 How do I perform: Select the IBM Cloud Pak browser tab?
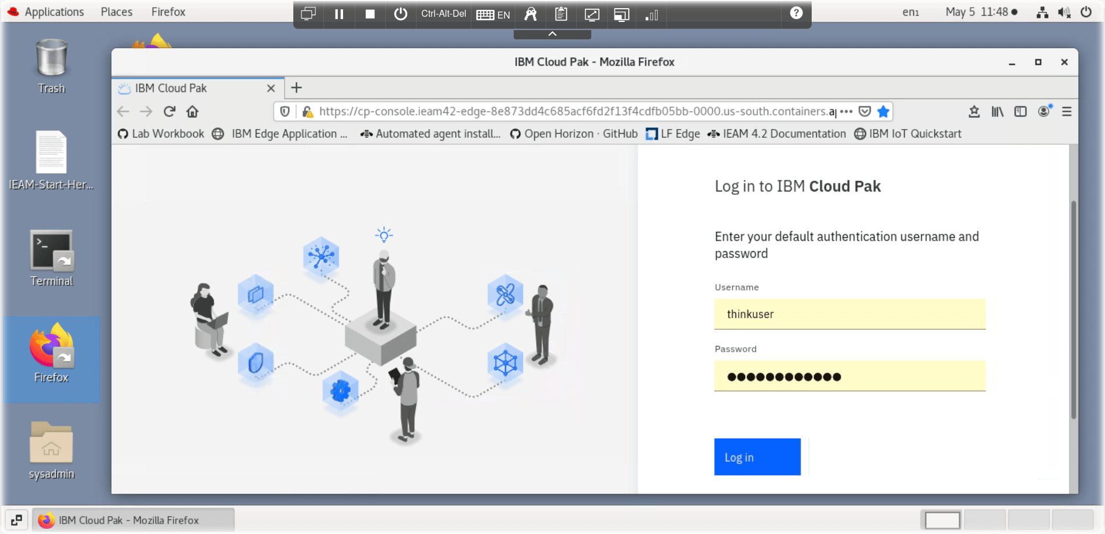(197, 88)
